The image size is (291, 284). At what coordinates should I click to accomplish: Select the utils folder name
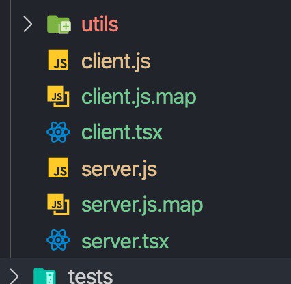click(x=100, y=24)
